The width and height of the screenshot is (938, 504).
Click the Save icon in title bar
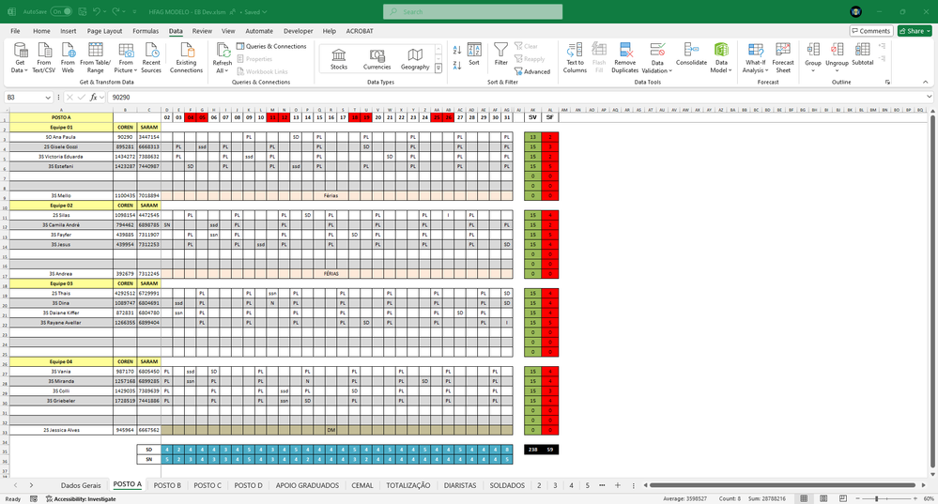coord(83,11)
